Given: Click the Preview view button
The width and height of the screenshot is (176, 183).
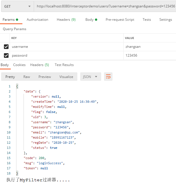Looking at the screenshot, I should pos(45,77).
